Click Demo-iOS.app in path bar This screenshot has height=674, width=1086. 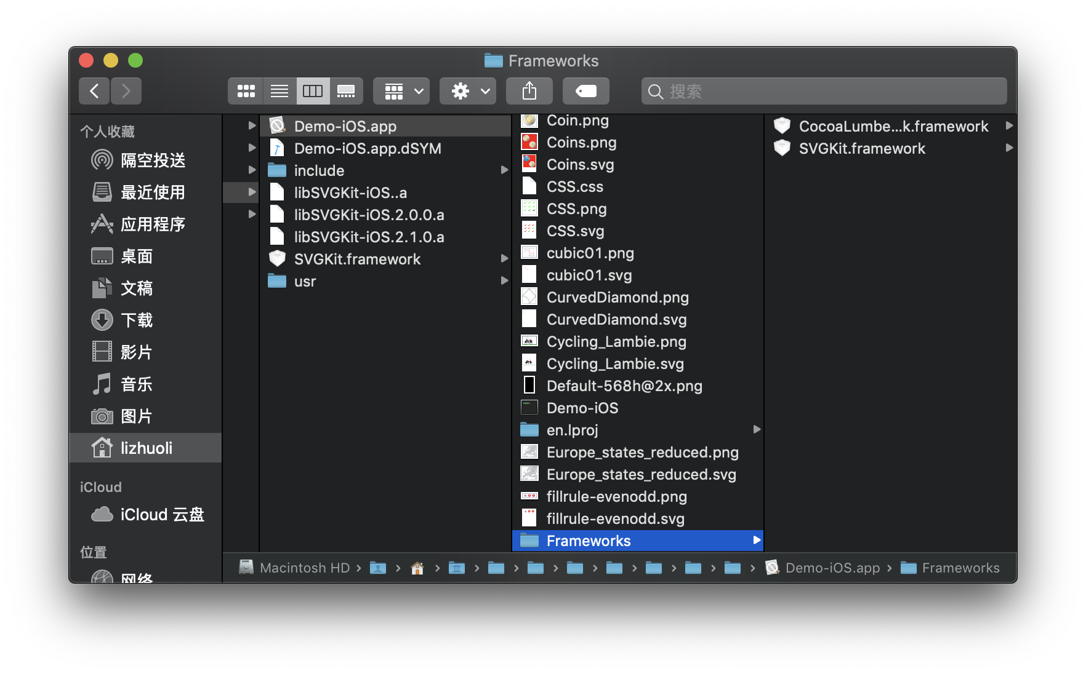pyautogui.click(x=823, y=568)
